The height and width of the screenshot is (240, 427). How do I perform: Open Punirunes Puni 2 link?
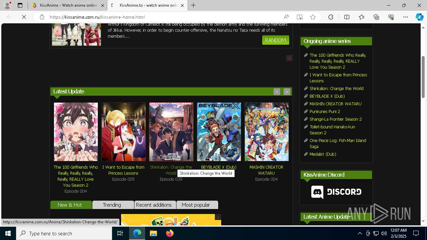coord(325,111)
